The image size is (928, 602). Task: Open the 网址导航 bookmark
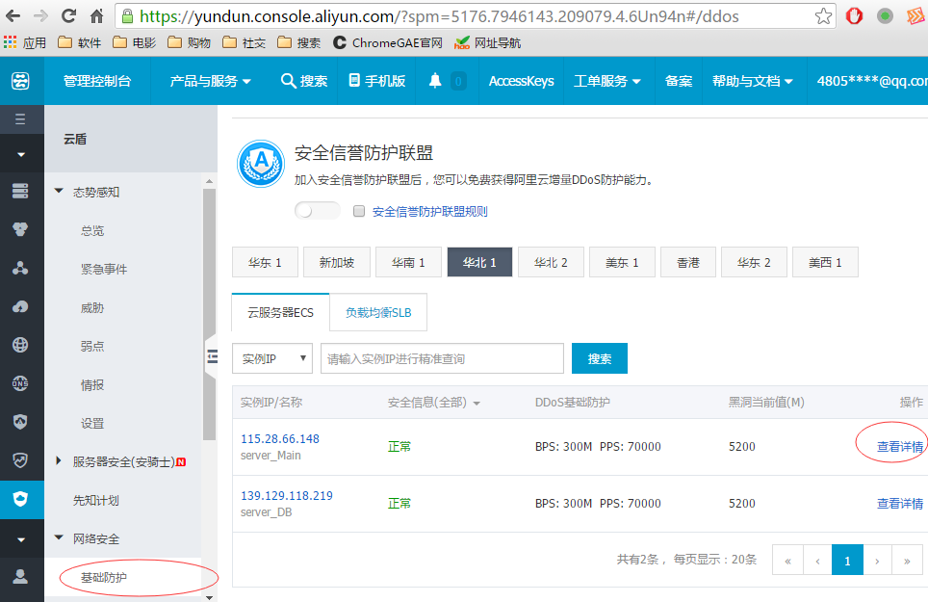click(488, 42)
